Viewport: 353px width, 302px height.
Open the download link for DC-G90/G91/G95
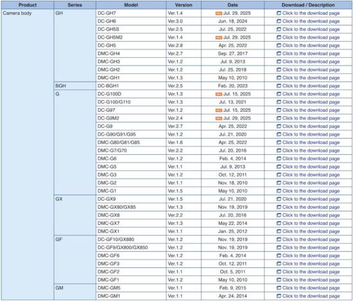pos(311,134)
